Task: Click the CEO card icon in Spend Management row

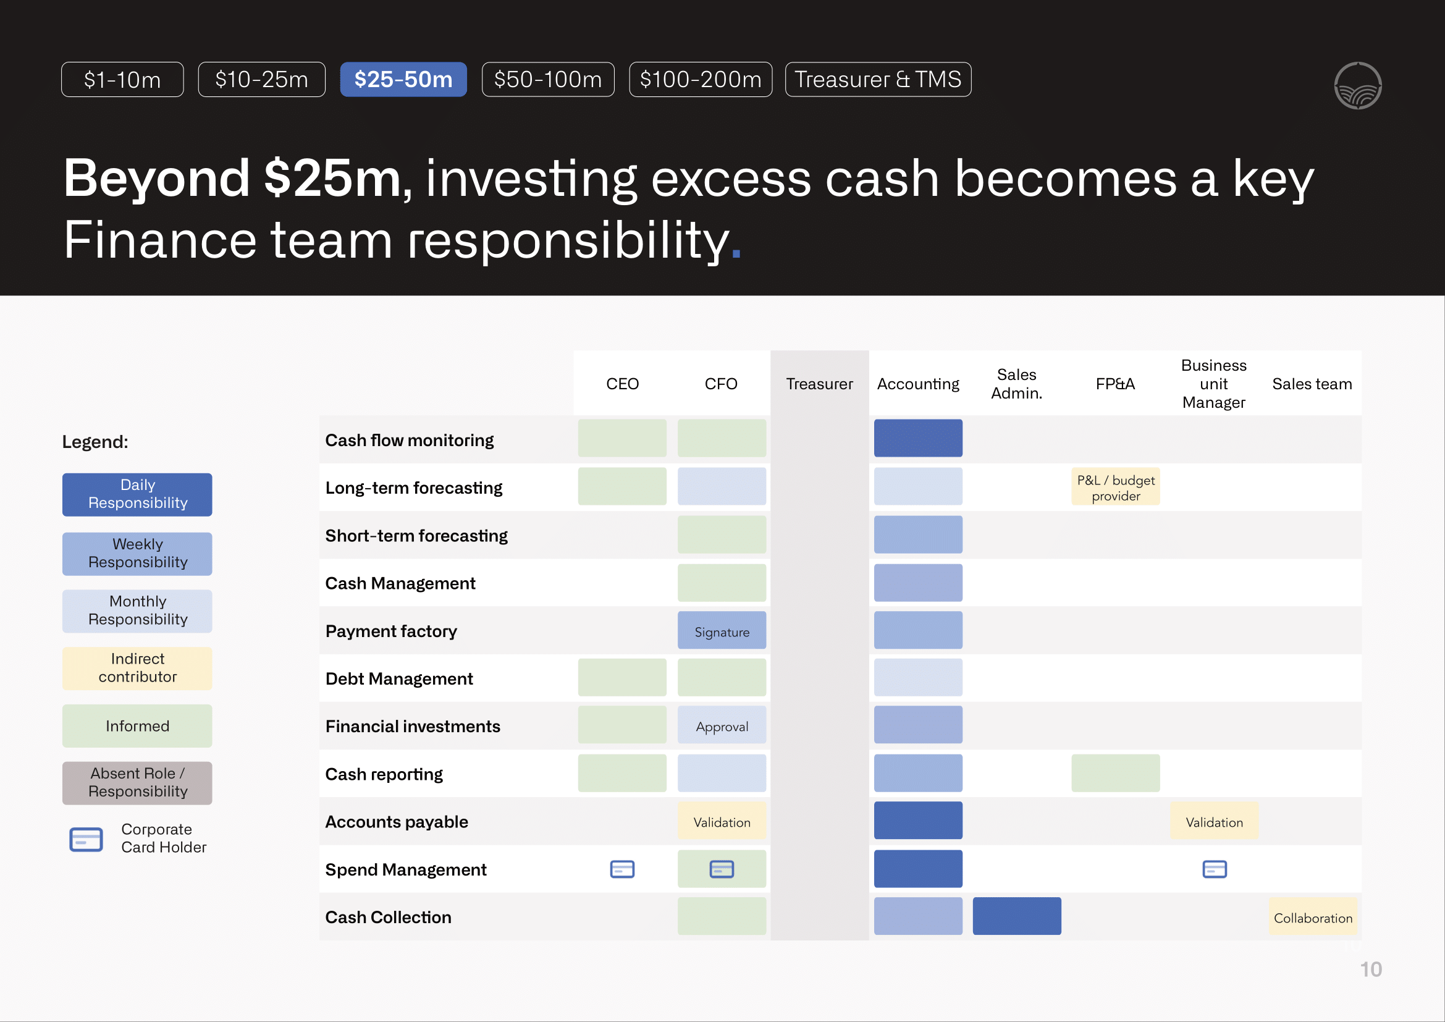Action: (622, 869)
